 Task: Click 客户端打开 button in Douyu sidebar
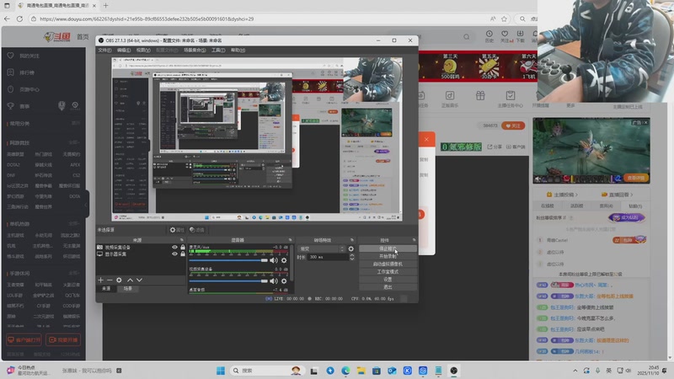click(24, 340)
